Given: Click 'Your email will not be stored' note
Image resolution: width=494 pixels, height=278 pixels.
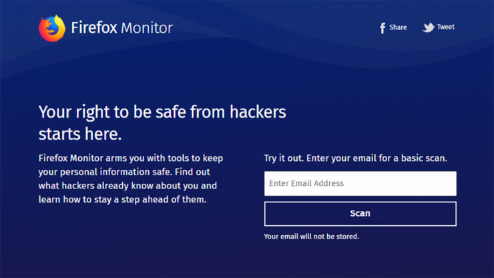Looking at the screenshot, I should click(x=311, y=237).
